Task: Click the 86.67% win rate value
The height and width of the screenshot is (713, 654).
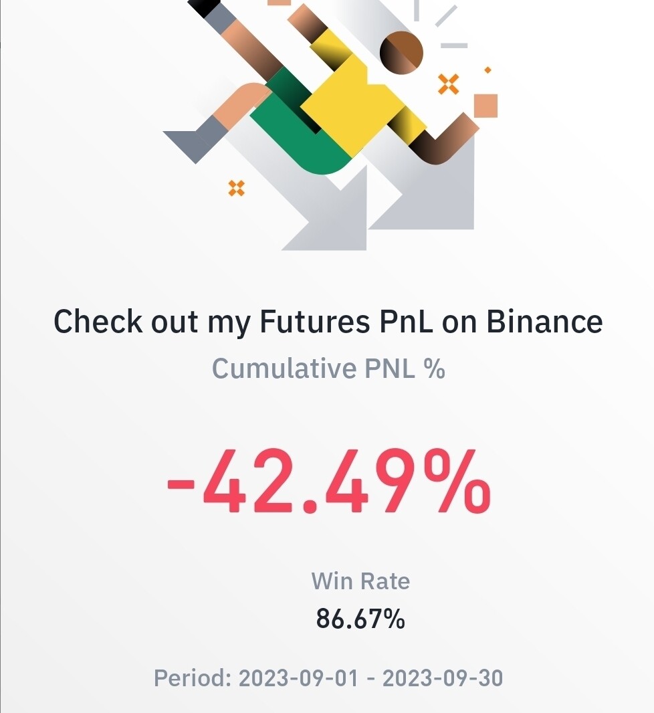Action: tap(360, 619)
